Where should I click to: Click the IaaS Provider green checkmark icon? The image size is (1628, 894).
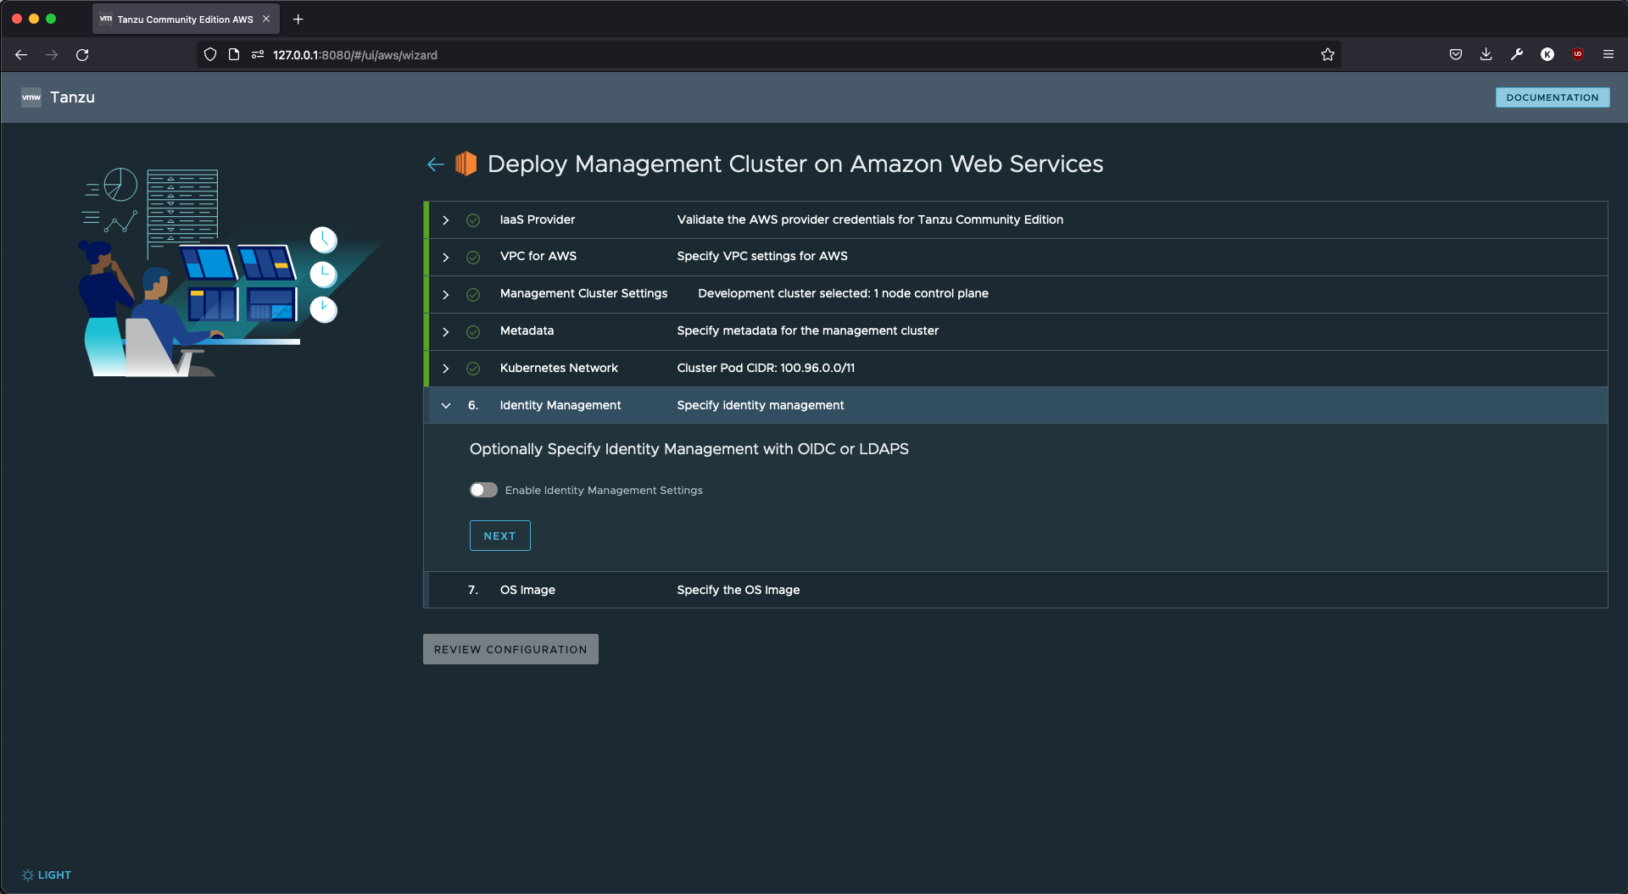tap(473, 220)
